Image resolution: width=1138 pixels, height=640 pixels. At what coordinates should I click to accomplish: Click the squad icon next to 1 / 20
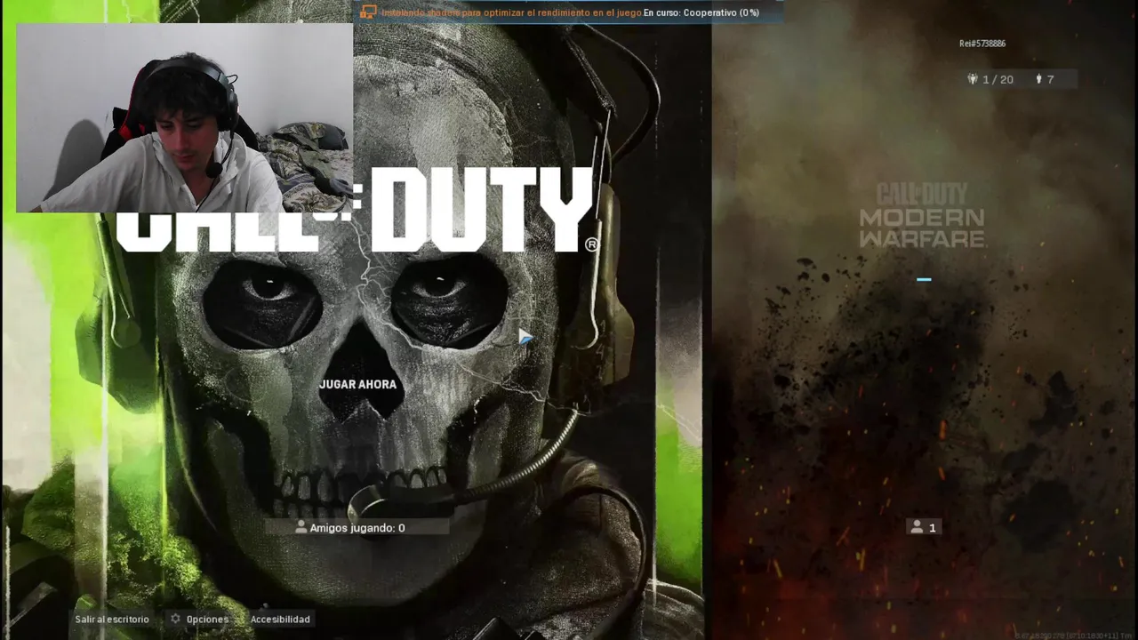(x=973, y=79)
